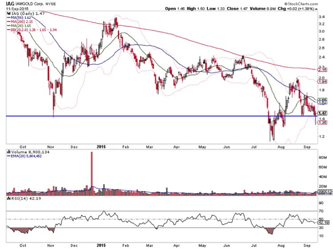Click the tallest red volume spike bar
The height and width of the screenshot is (249, 333).
92,173
